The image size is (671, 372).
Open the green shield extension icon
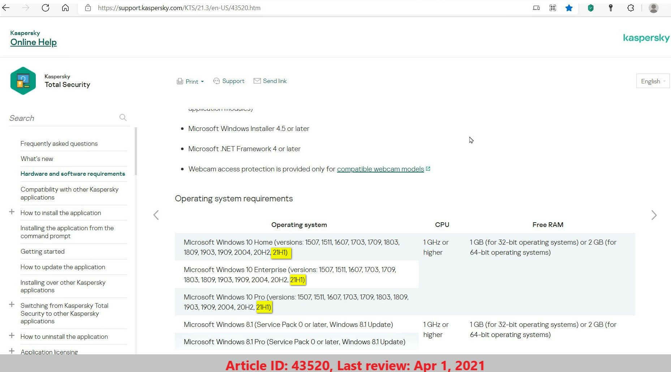[x=591, y=8]
